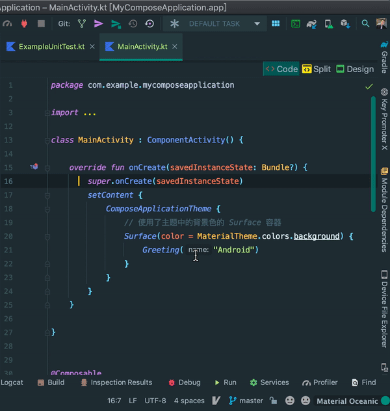Open the SDK Manager cube icon

[x=345, y=24]
